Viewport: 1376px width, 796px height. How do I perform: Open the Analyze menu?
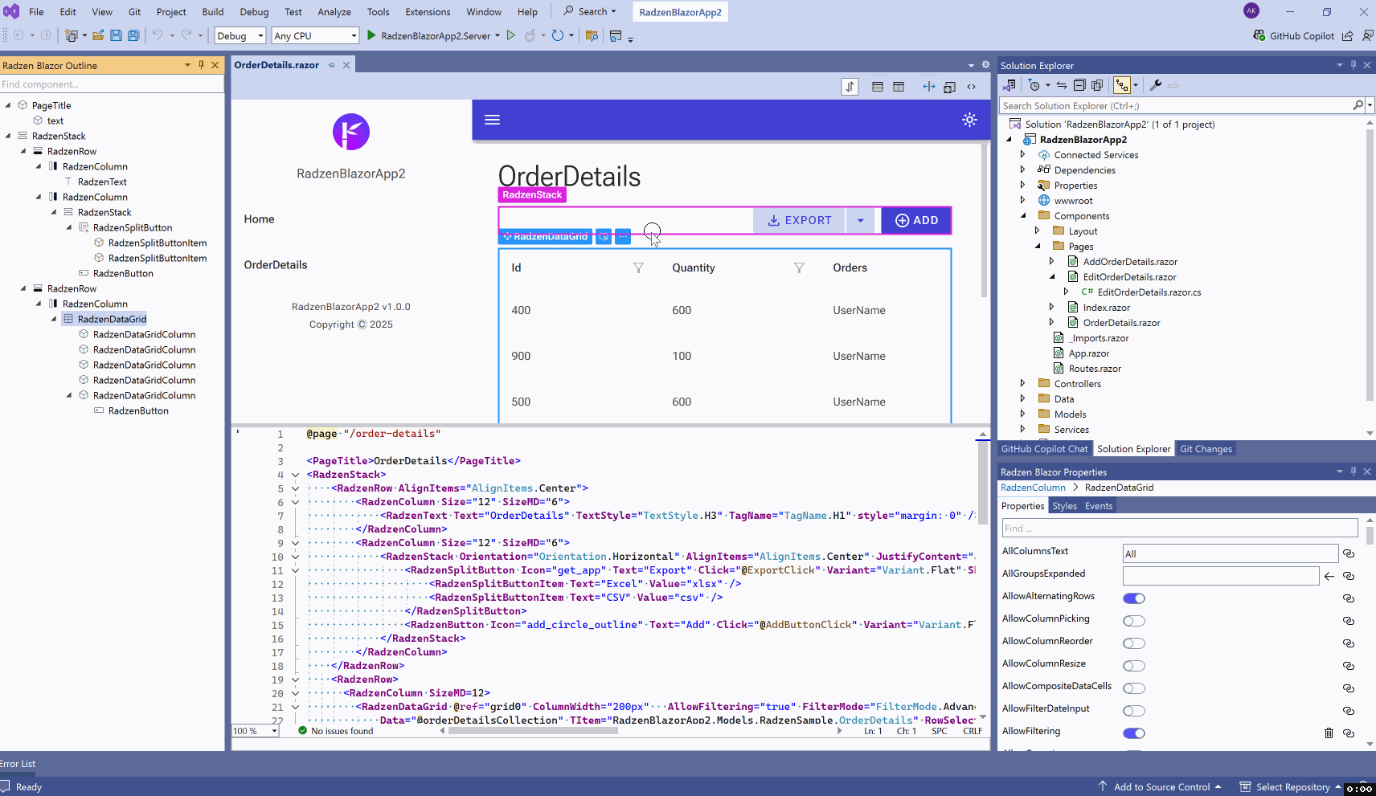334,12
